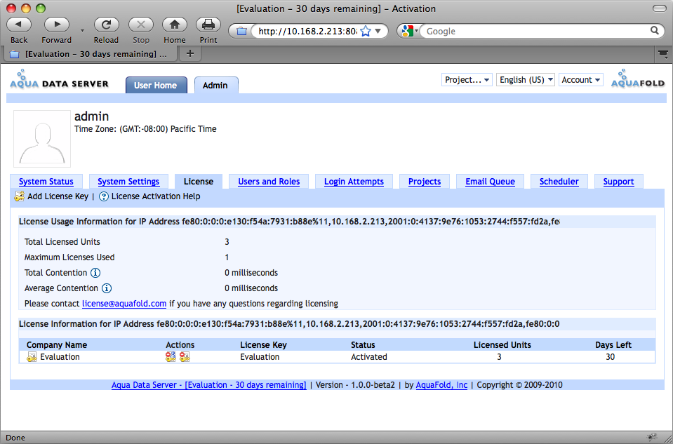Screen dimensions: 673x444
Task: Click the Company Name column header
Action: (57, 345)
